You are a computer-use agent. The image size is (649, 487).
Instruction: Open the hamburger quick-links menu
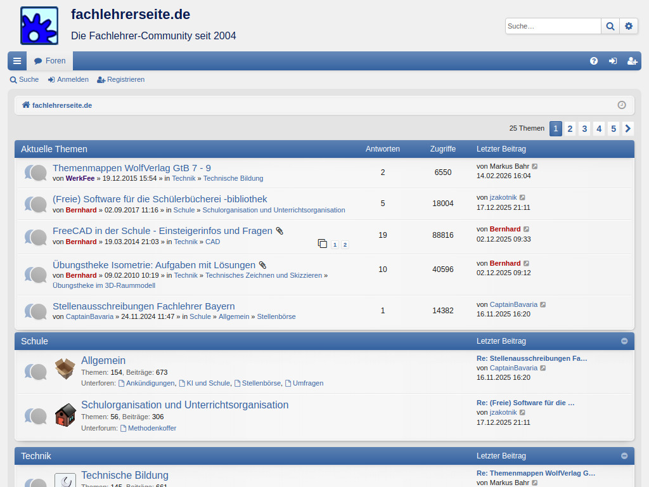click(x=16, y=60)
